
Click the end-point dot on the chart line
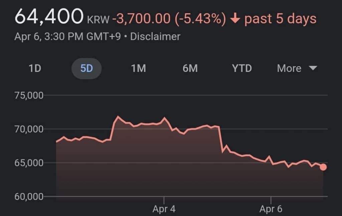click(323, 167)
